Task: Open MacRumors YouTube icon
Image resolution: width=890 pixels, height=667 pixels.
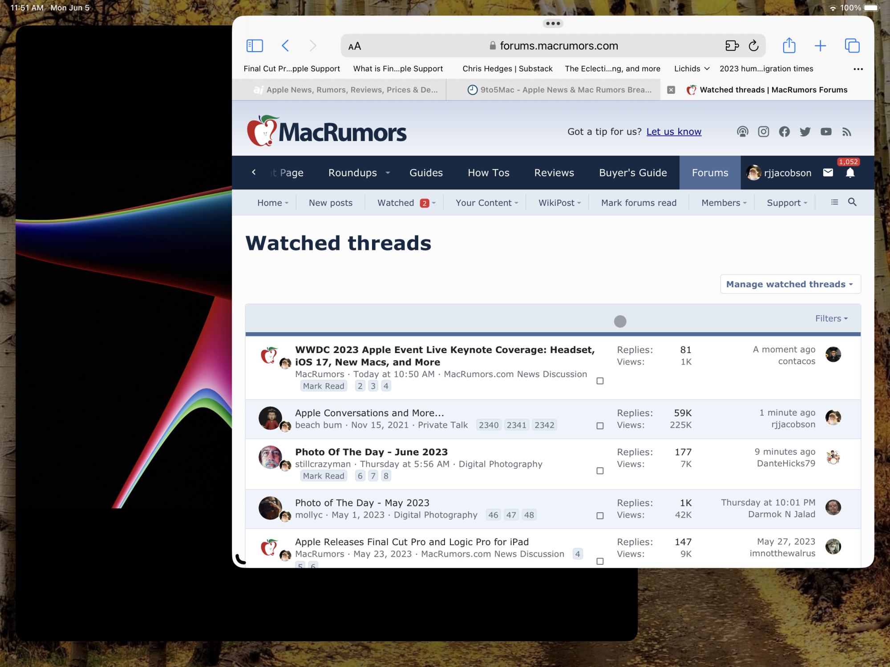Action: [826, 132]
